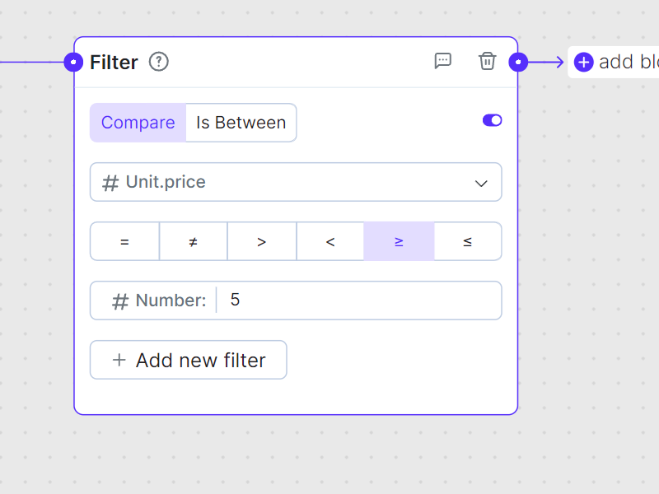Switch to the Is Between tab
The height and width of the screenshot is (494, 659).
tap(241, 123)
